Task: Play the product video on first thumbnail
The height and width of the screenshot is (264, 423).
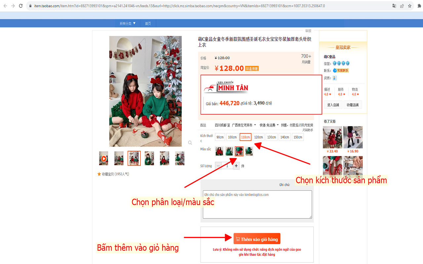Action: [x=103, y=158]
